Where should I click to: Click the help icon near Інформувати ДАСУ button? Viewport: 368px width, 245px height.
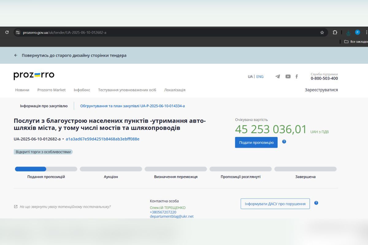coord(316,203)
